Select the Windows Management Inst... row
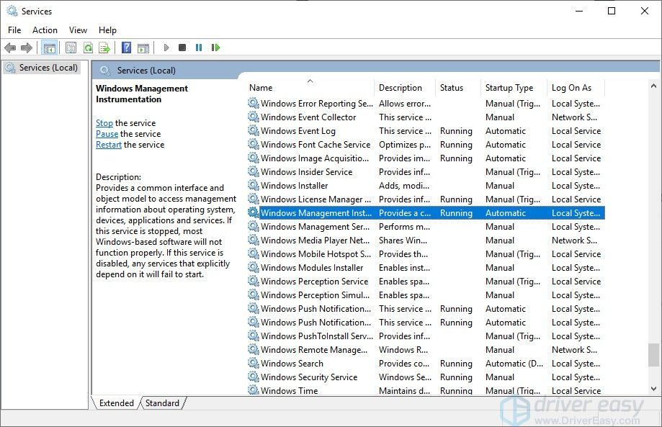 [x=426, y=212]
